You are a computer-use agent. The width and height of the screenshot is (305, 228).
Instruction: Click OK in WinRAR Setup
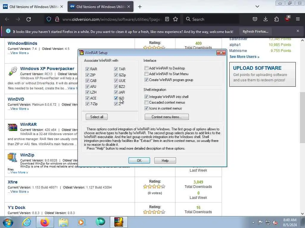(x=139, y=161)
